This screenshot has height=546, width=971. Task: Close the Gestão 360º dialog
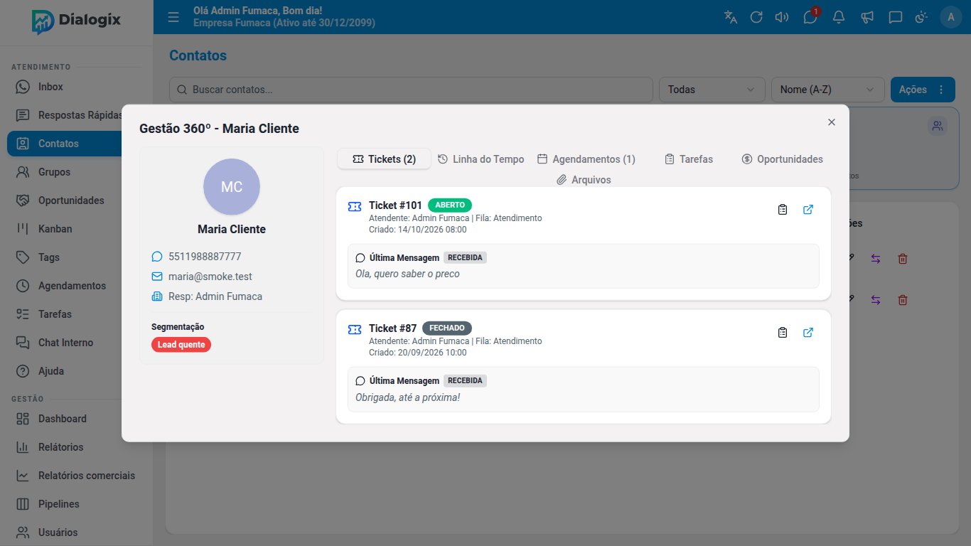coord(832,122)
